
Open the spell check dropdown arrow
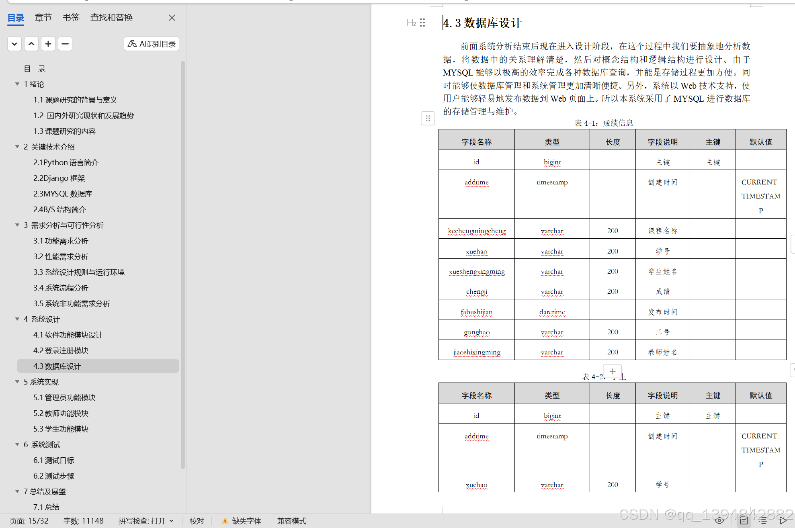(171, 521)
